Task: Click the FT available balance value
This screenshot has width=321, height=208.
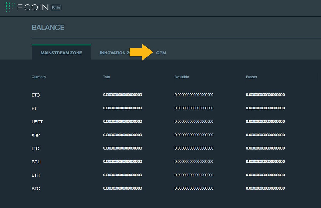Action: point(194,108)
